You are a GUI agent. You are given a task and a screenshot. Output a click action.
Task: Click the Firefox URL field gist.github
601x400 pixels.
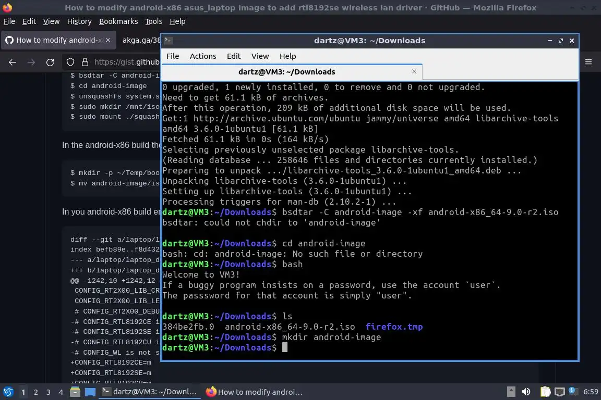coord(126,62)
